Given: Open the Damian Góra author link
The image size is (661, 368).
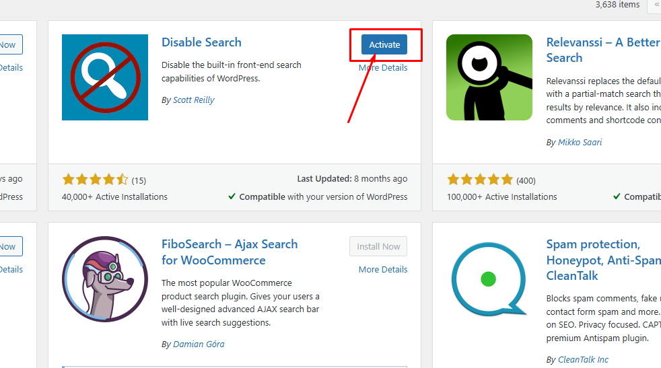Looking at the screenshot, I should click(x=199, y=344).
